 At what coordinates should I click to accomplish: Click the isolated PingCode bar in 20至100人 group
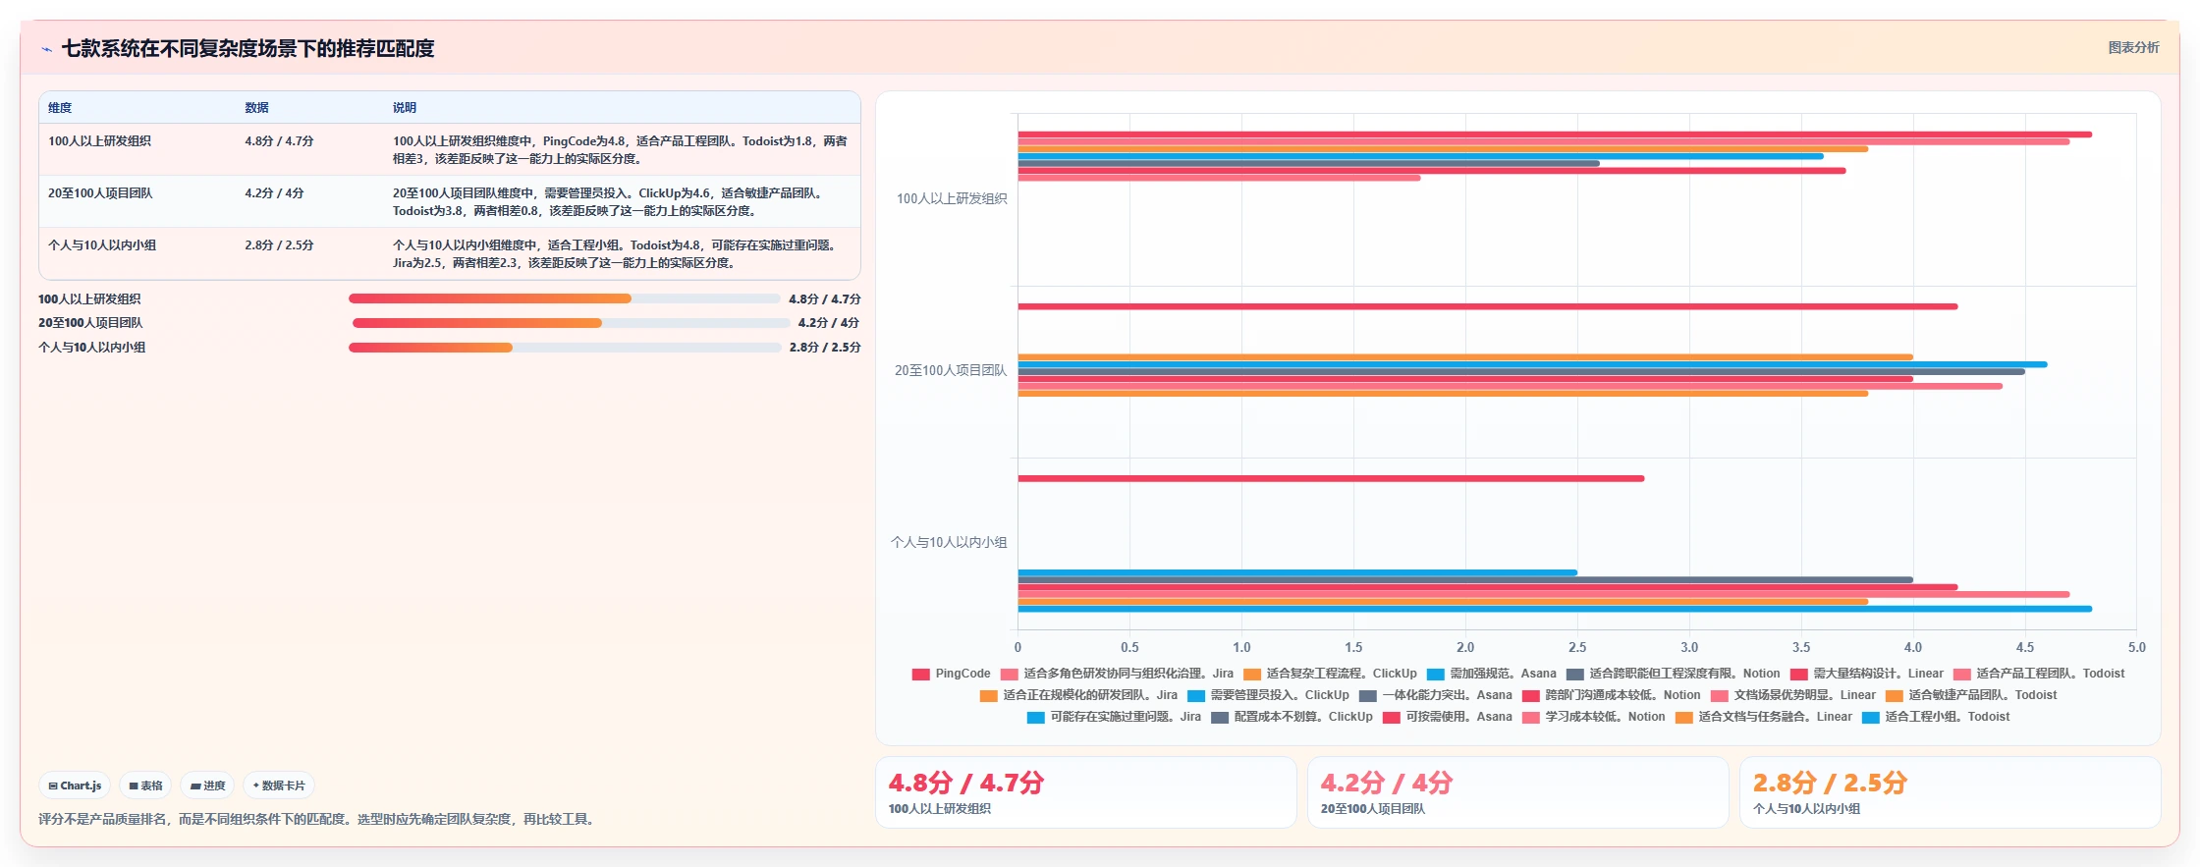pyautogui.click(x=1488, y=306)
